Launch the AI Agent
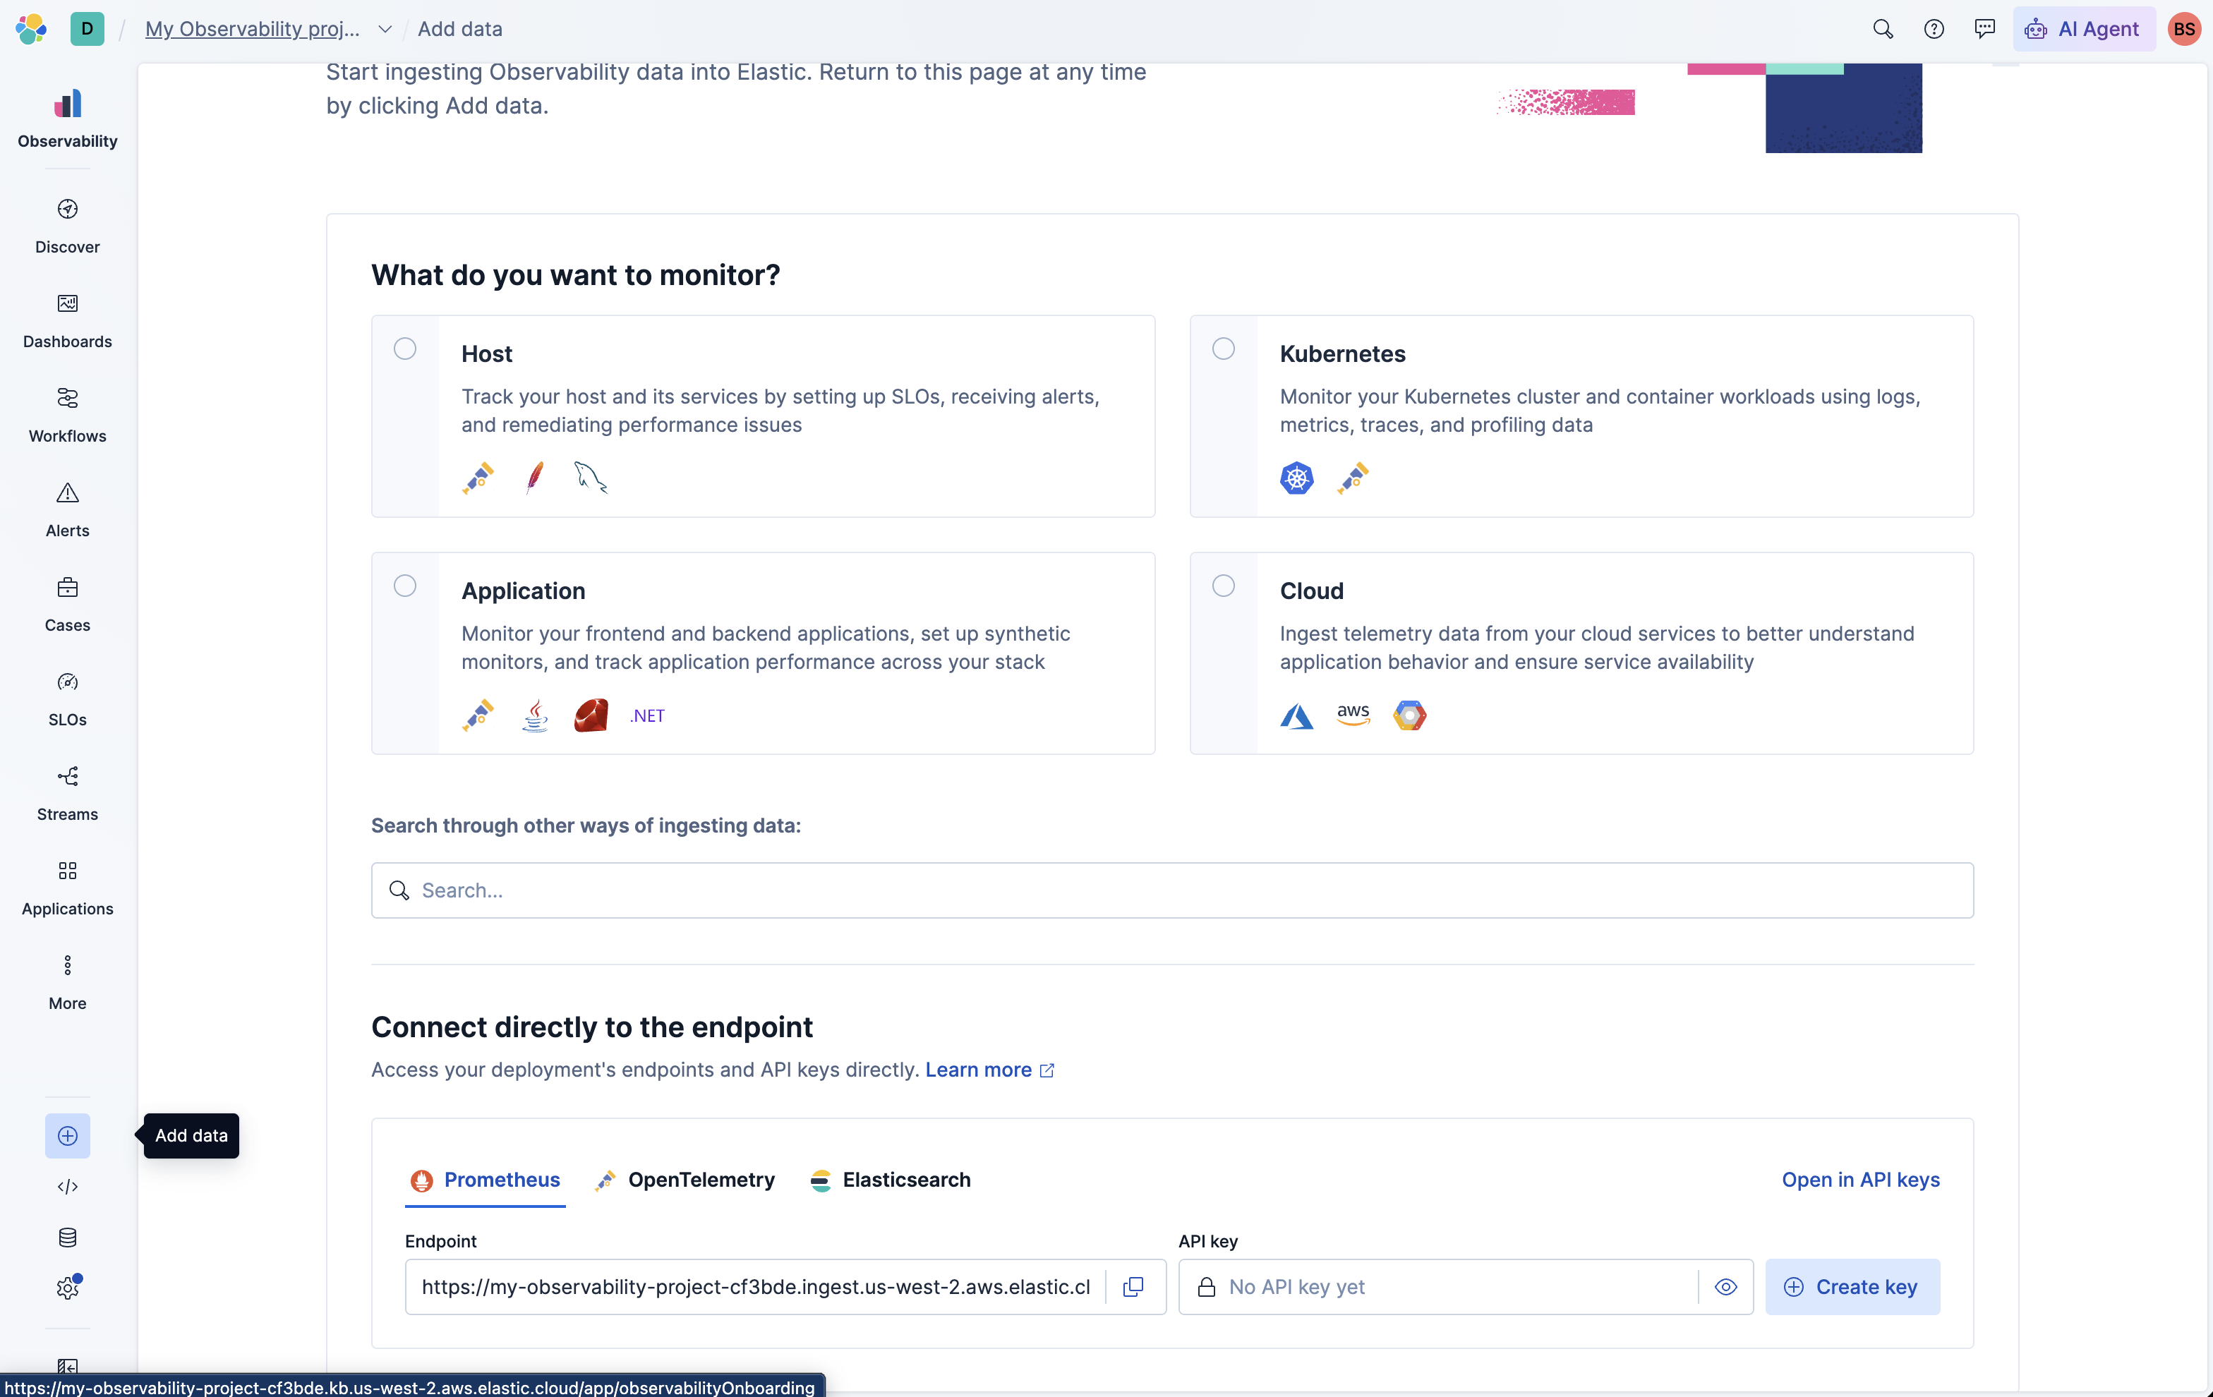The width and height of the screenshot is (2213, 1397). pos(2083,28)
